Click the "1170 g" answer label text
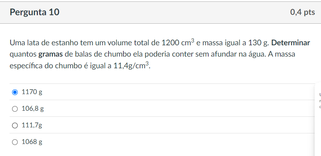This screenshot has width=321, height=156. pyautogui.click(x=32, y=92)
